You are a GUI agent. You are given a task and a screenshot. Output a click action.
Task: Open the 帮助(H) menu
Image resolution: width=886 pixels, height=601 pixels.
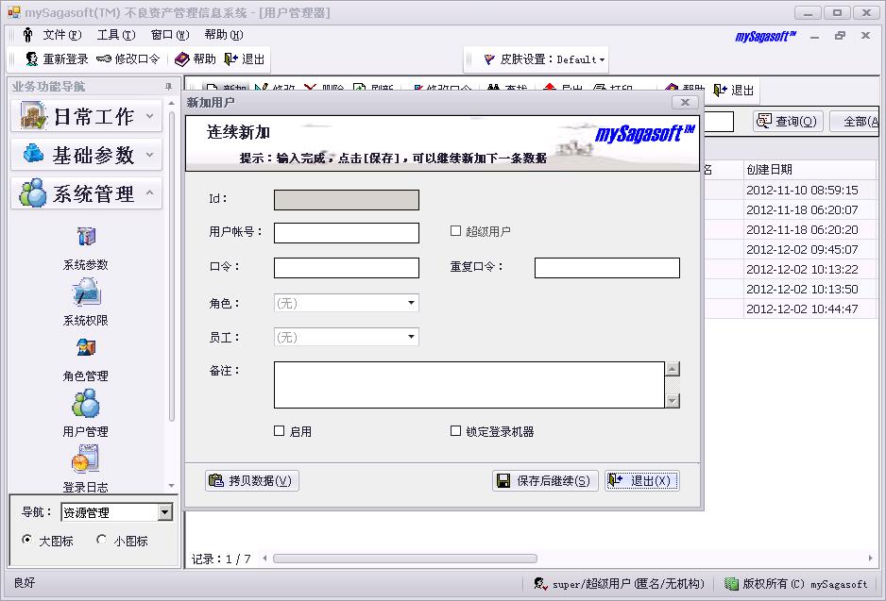coord(224,35)
